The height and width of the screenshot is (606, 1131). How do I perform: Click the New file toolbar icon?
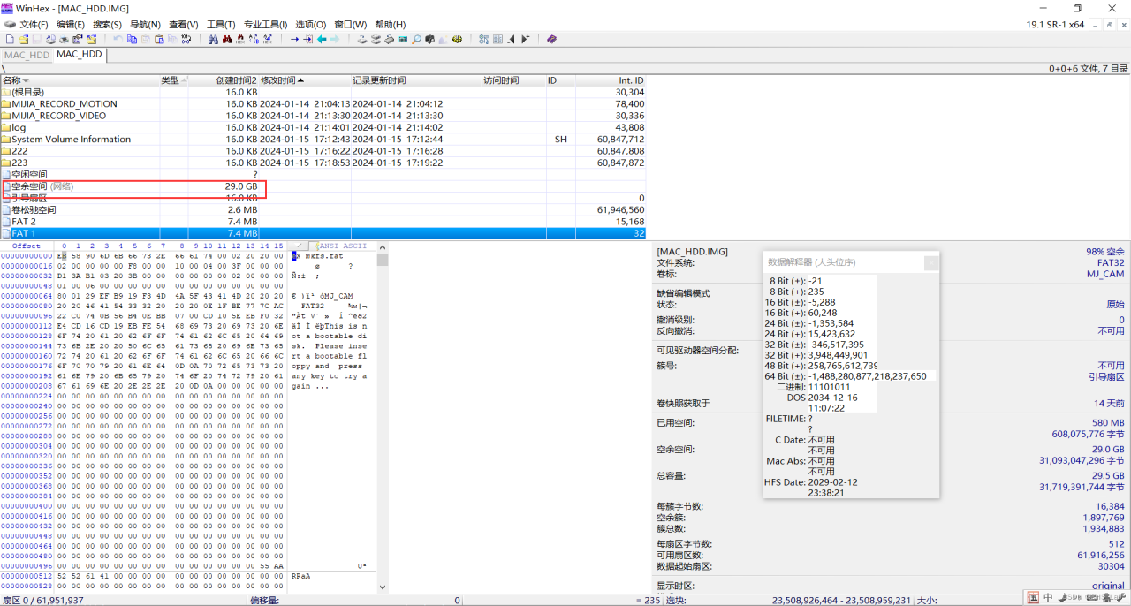9,40
